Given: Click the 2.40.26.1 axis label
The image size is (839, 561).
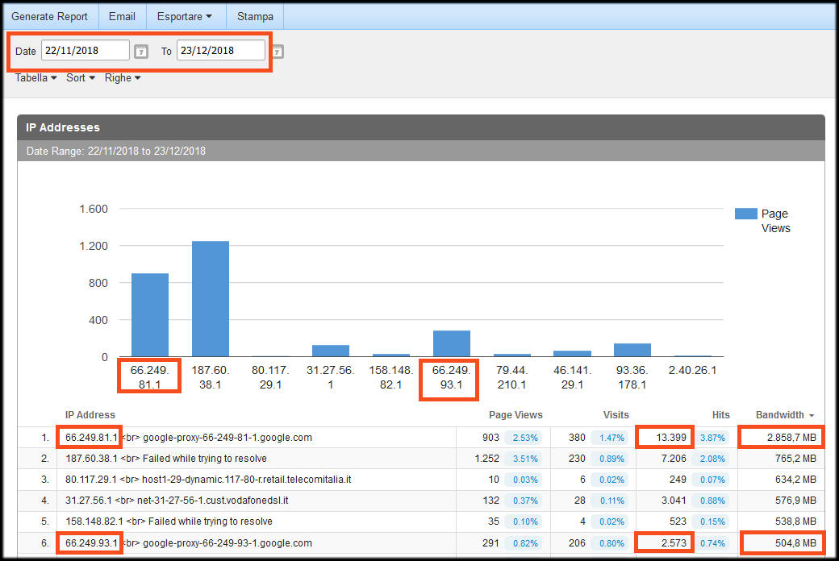Looking at the screenshot, I should 692,370.
